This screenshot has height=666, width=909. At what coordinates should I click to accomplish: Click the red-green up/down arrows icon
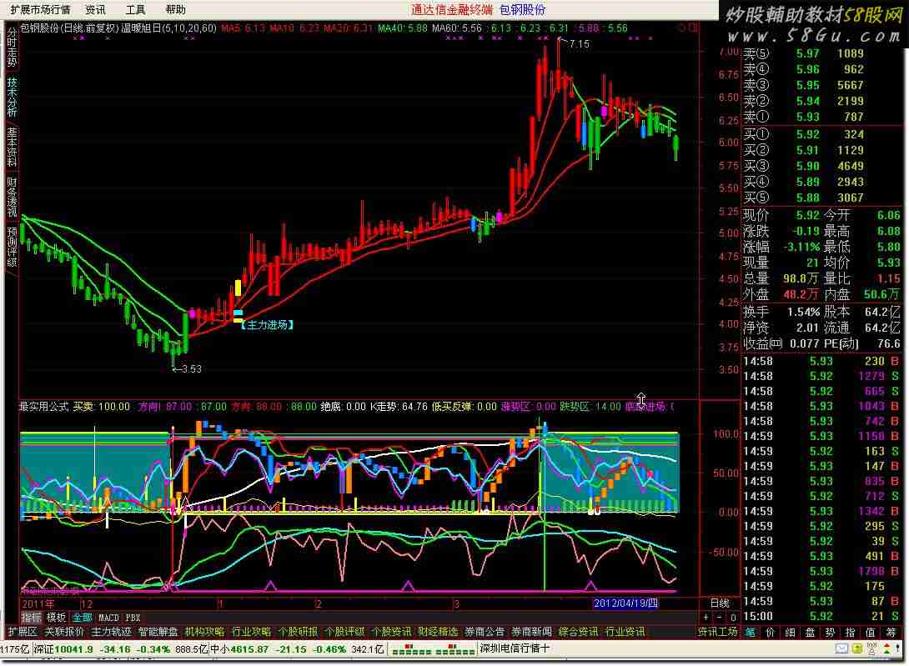point(886,649)
